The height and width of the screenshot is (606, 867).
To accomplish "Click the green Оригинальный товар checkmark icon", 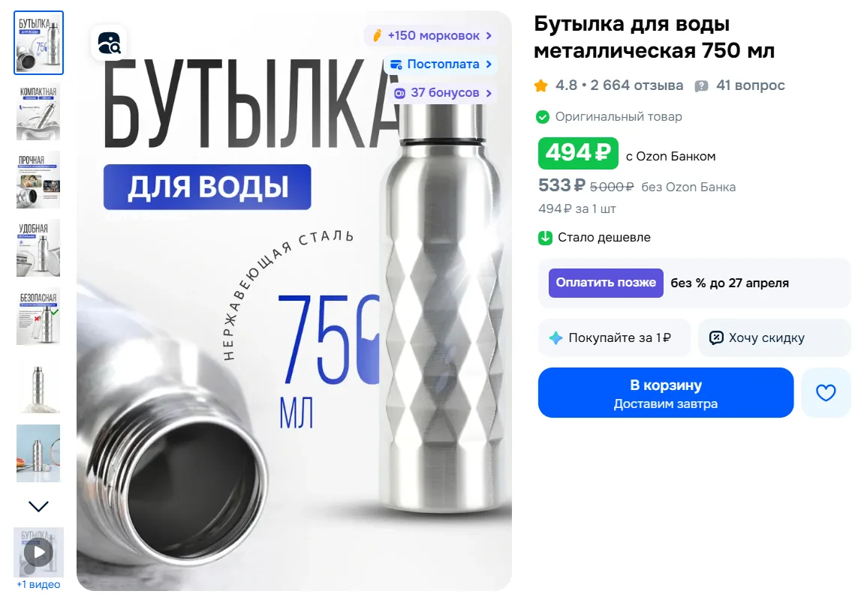I will 543,117.
